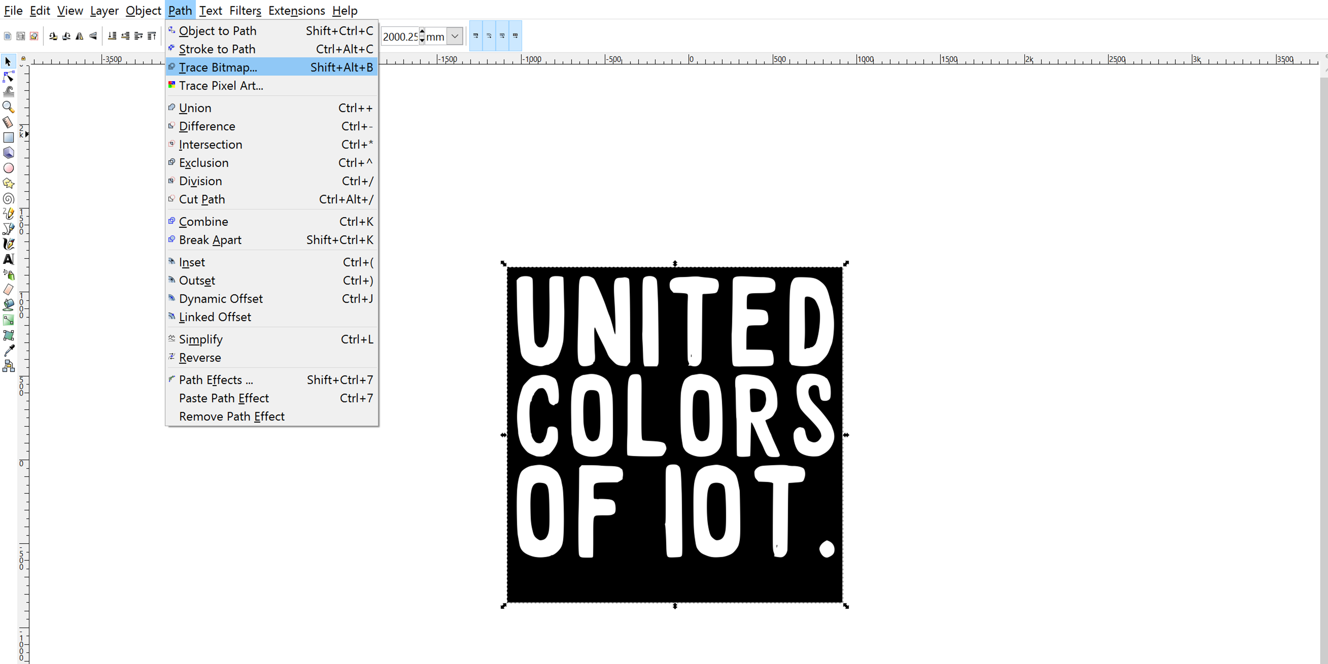Screen dimensions: 1328x664
Task: Flip selection vertically
Action: tap(93, 36)
